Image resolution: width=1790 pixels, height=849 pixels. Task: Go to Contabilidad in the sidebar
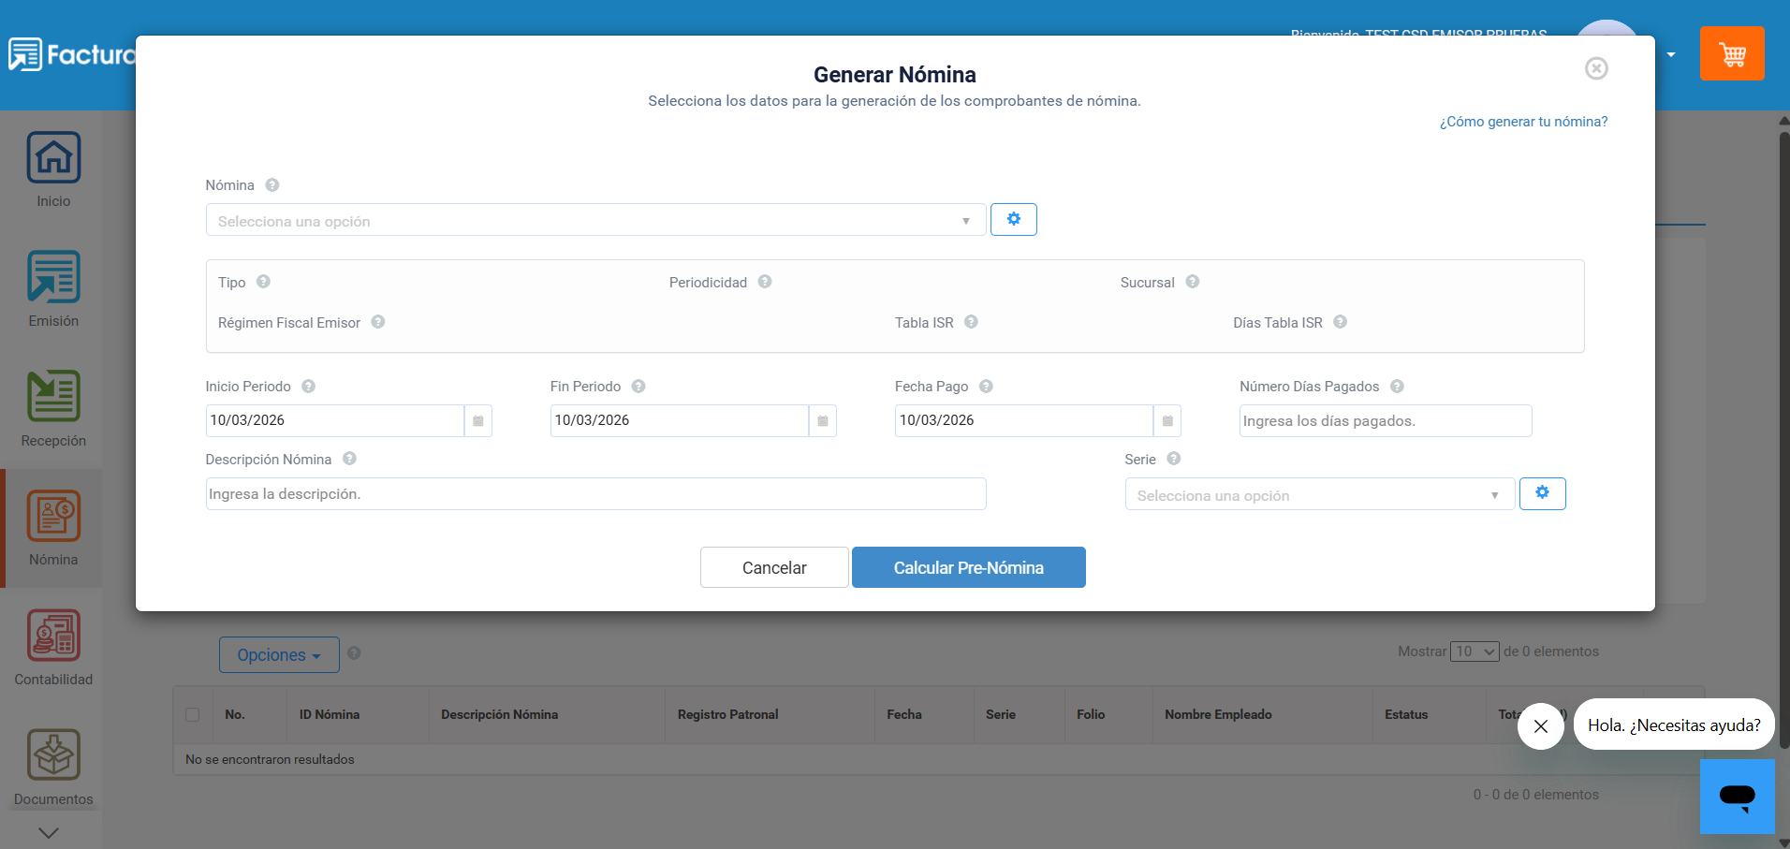pos(53,648)
